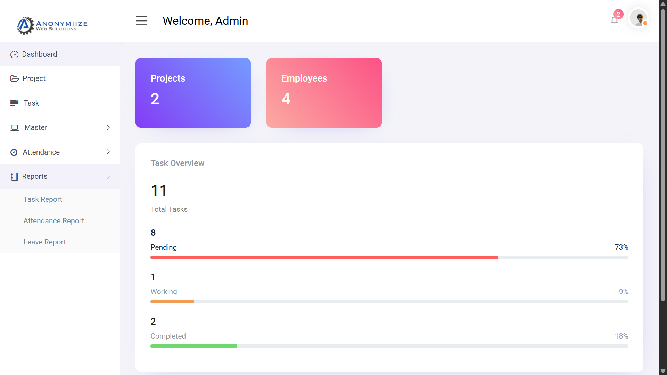Viewport: 667px width, 375px height.
Task: Click the Master laptop icon
Action: tap(15, 127)
